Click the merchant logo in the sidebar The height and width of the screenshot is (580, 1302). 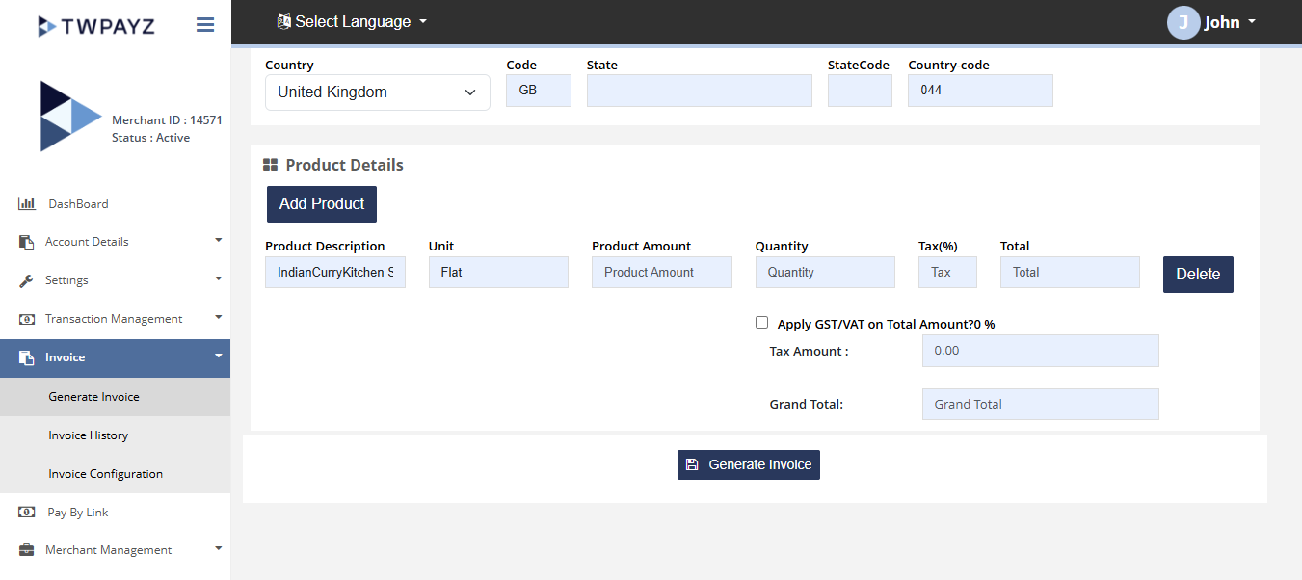pyautogui.click(x=68, y=117)
